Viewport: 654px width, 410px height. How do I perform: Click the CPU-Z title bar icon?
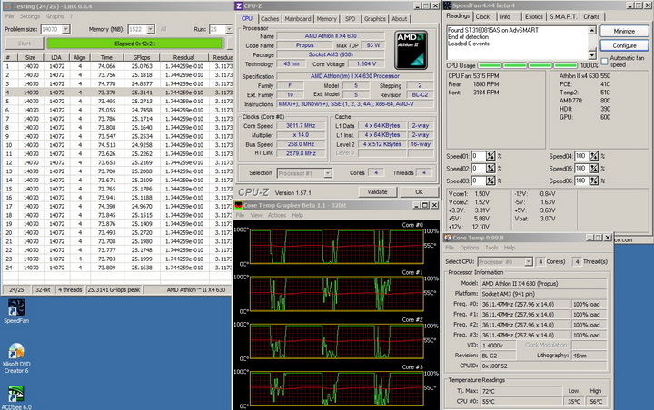(241, 6)
